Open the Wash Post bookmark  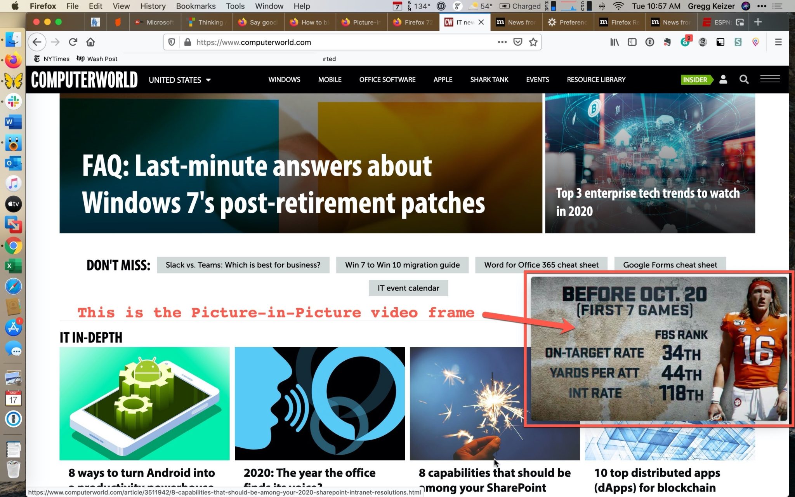tap(97, 59)
